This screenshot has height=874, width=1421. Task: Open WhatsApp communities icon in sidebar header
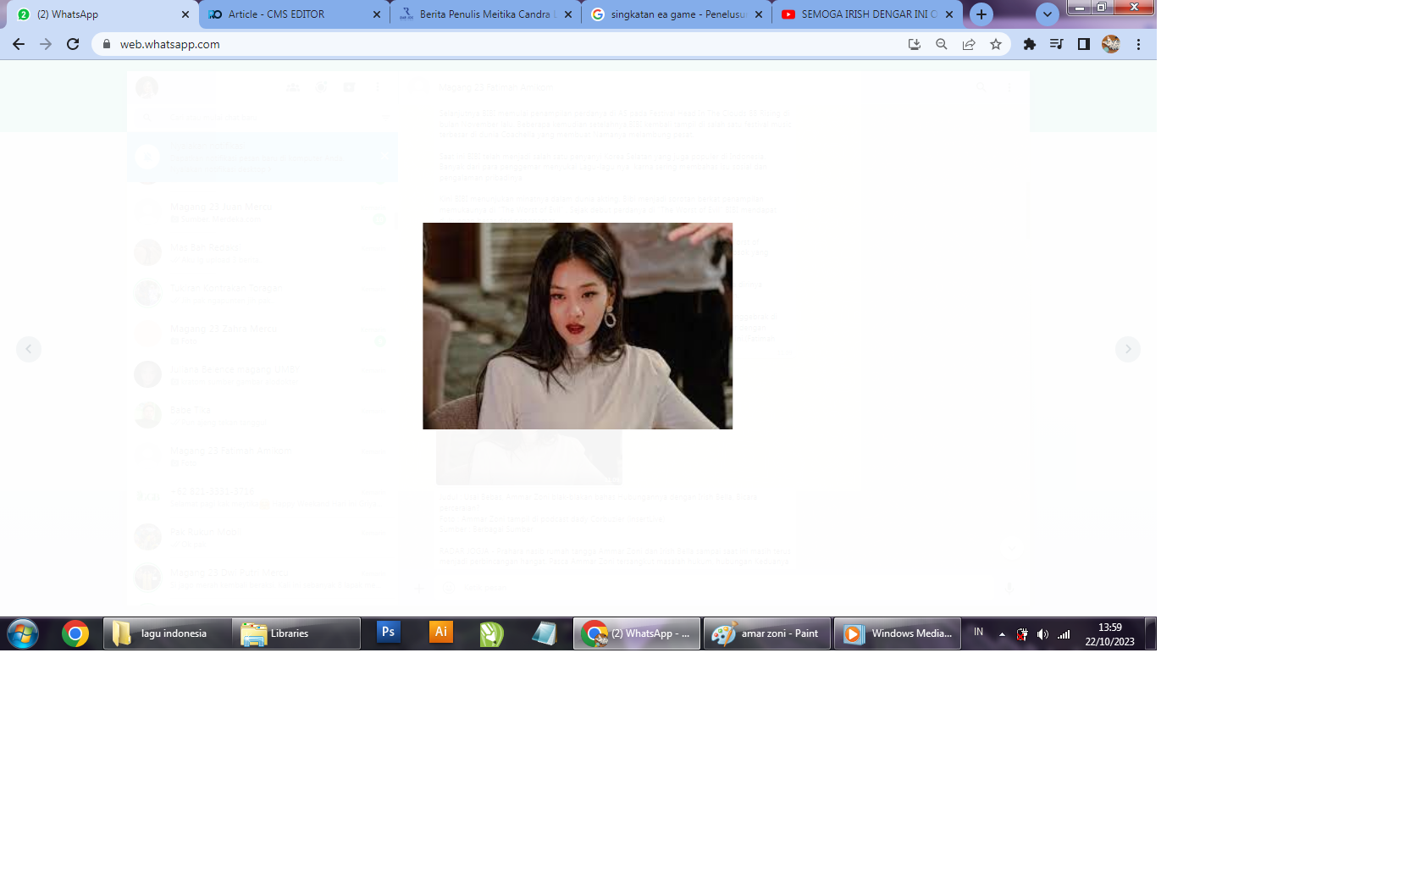293,87
